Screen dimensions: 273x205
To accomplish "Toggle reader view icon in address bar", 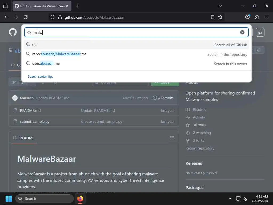I will pyautogui.click(x=212, y=17).
